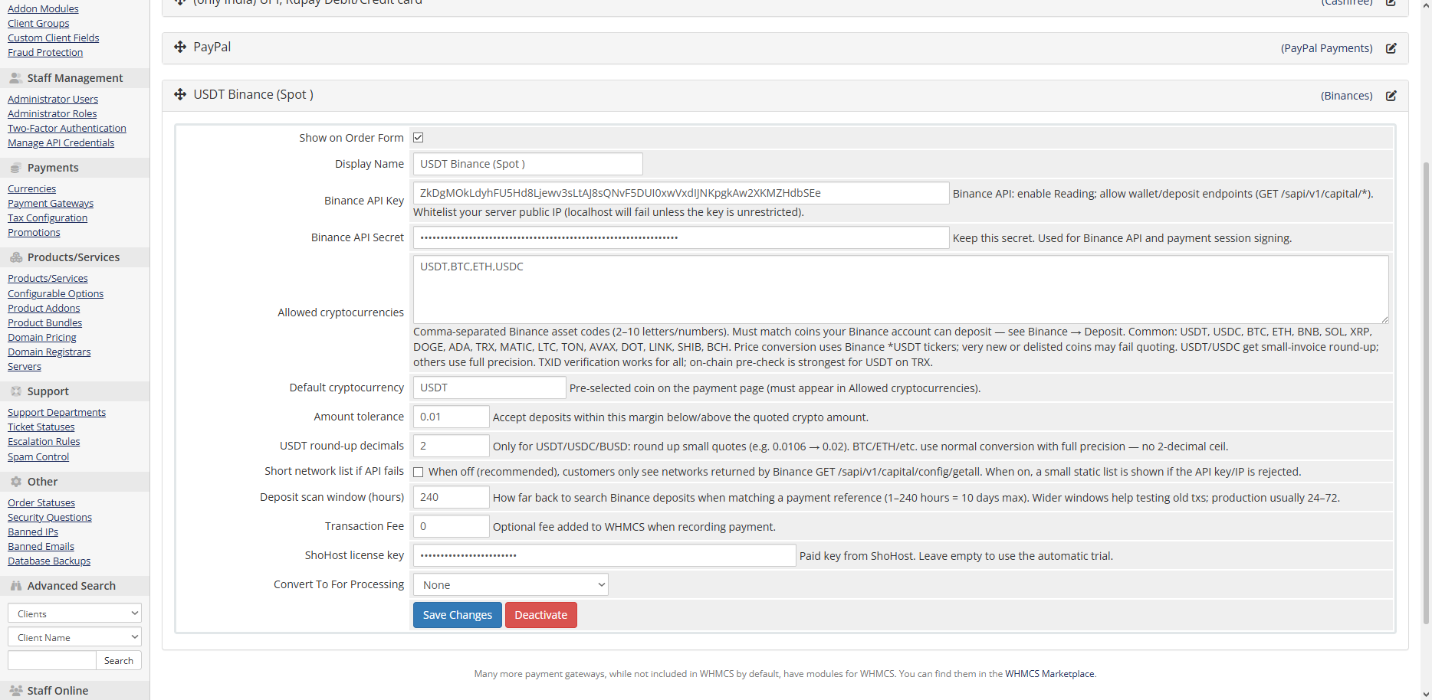The height and width of the screenshot is (700, 1432).
Task: Click the Binance API Secret field
Action: [682, 237]
